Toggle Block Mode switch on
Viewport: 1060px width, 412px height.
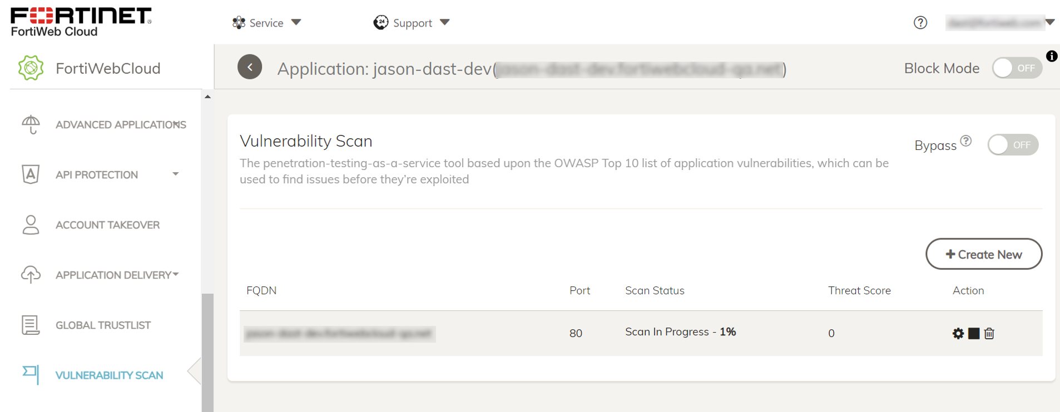(1017, 68)
